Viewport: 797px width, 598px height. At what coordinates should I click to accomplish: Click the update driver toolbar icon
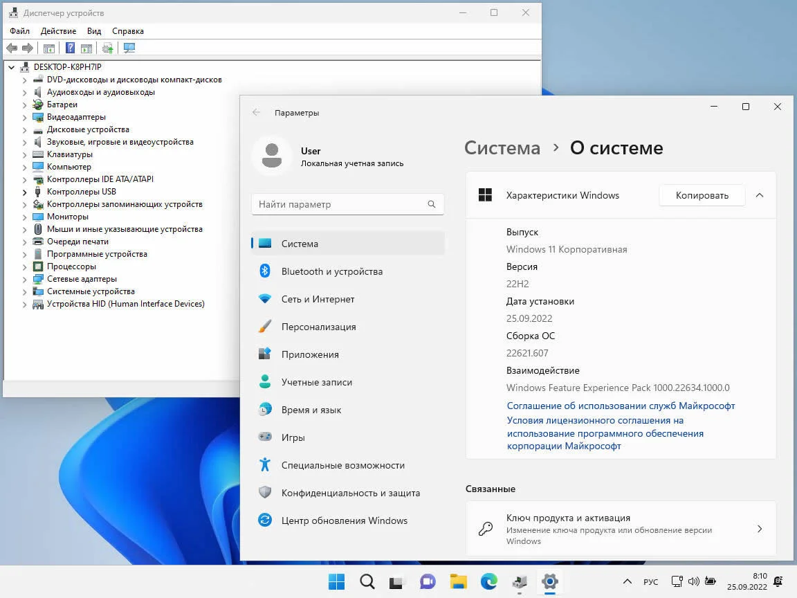tap(107, 48)
